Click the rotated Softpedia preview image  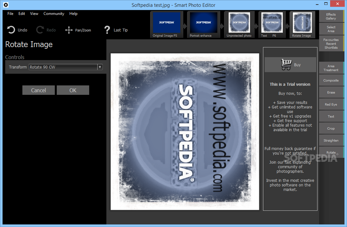(x=185, y=132)
